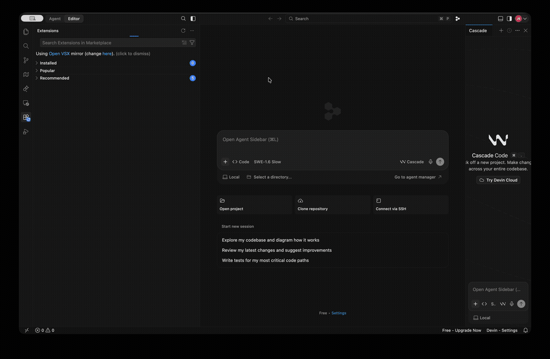Click Try Devin Cloud button
Image resolution: width=550 pixels, height=359 pixels.
pos(498,180)
